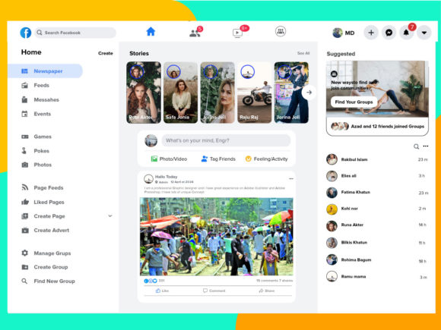Expand the Create Page chevron

click(110, 215)
